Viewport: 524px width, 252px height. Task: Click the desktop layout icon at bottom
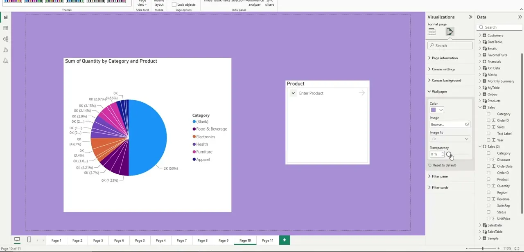click(17, 240)
